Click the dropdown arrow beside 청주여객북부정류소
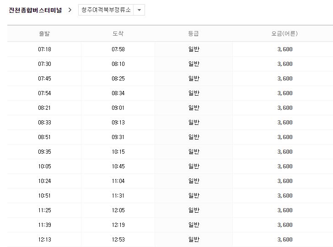The height and width of the screenshot is (247, 333). coord(139,10)
